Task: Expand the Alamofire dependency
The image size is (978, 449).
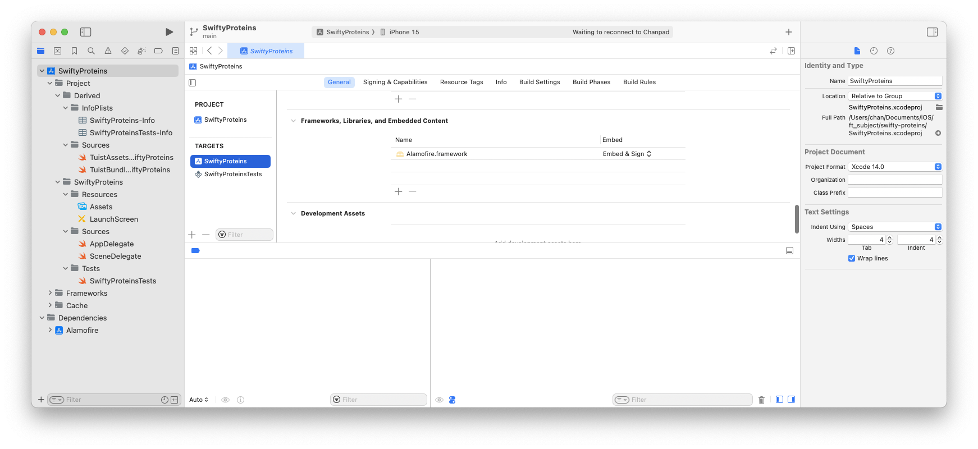Action: [49, 330]
